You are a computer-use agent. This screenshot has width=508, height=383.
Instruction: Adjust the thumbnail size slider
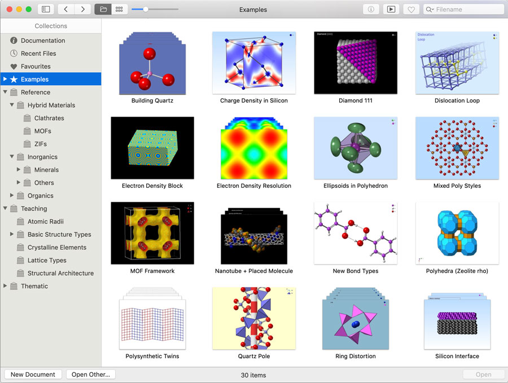146,9
